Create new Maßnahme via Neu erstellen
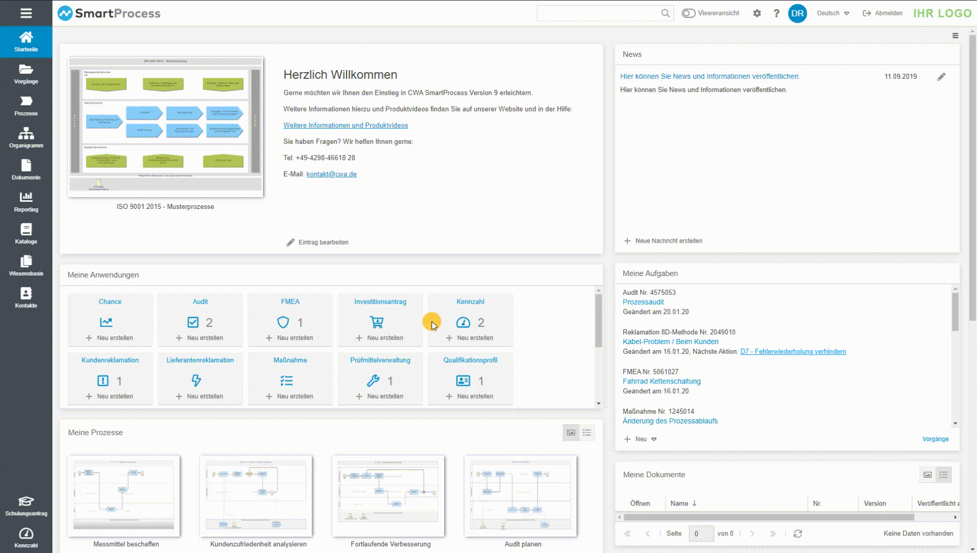Viewport: 977px width, 553px height. click(x=290, y=396)
